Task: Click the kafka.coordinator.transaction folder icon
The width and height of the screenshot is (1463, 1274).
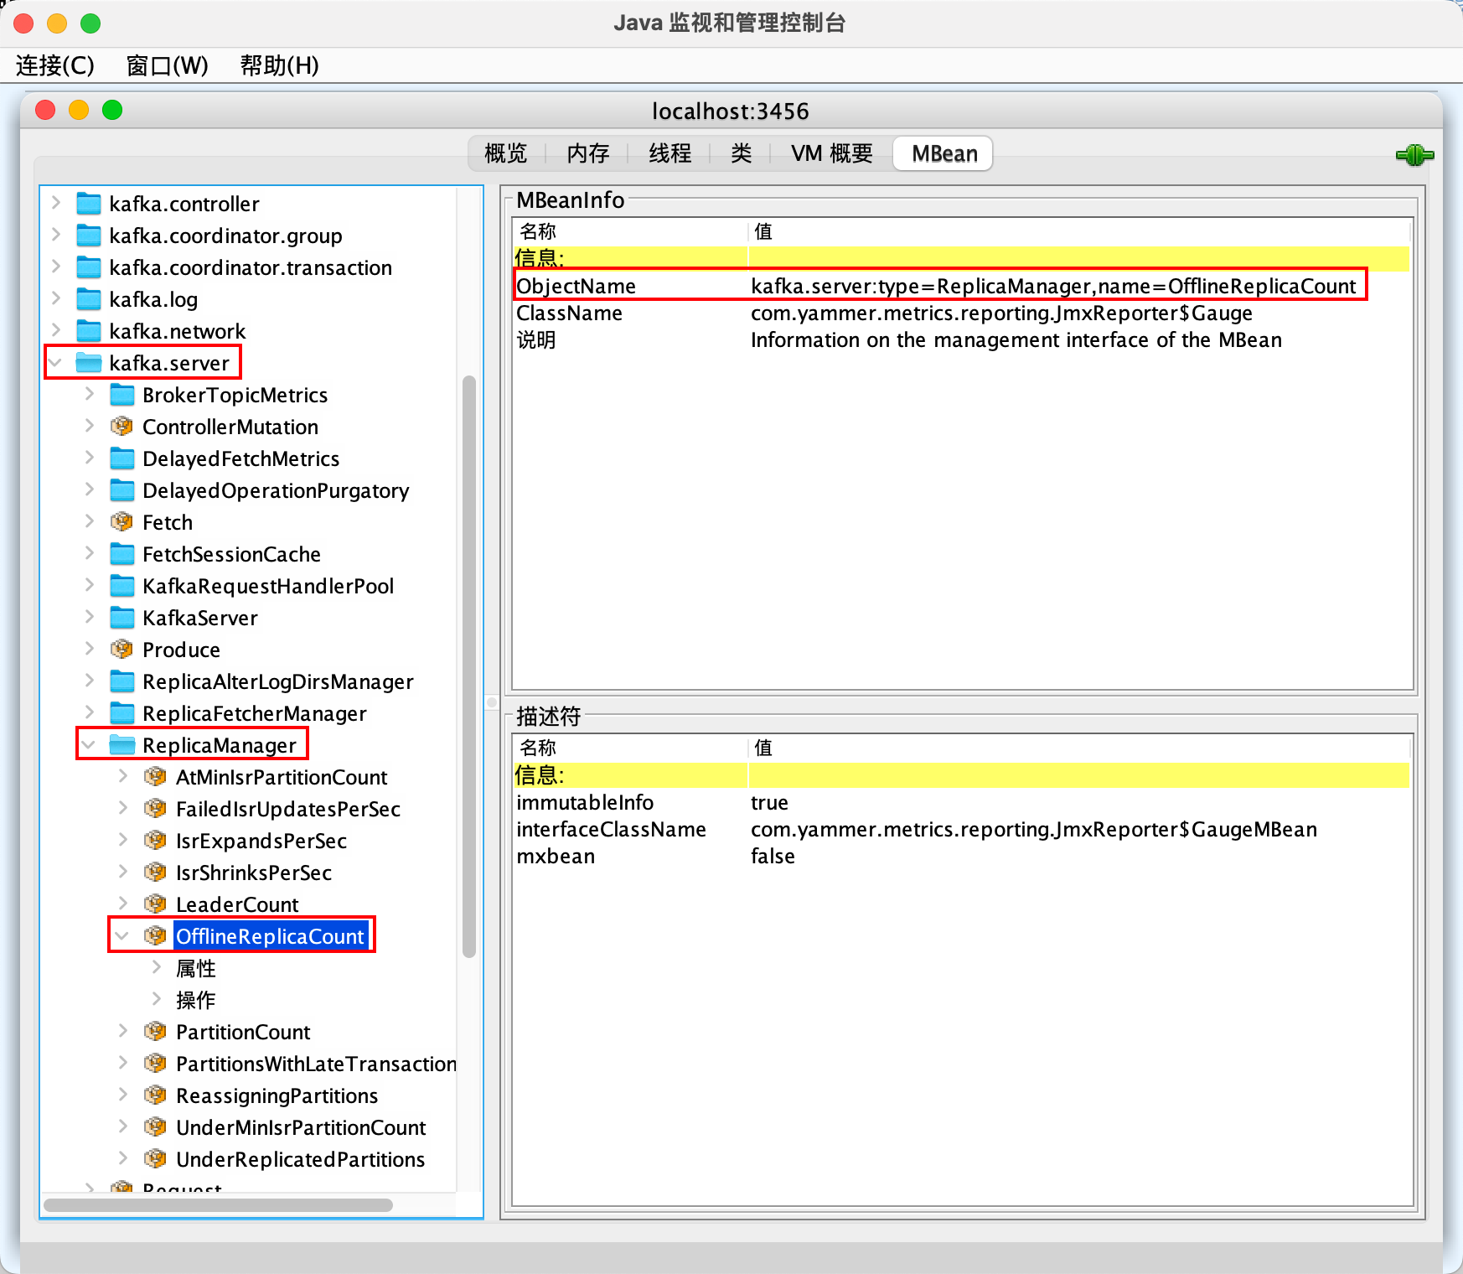Action: [x=89, y=267]
